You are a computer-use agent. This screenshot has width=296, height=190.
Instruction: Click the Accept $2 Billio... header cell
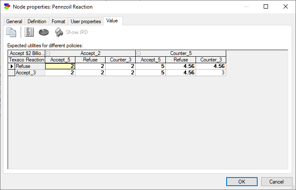(27, 53)
